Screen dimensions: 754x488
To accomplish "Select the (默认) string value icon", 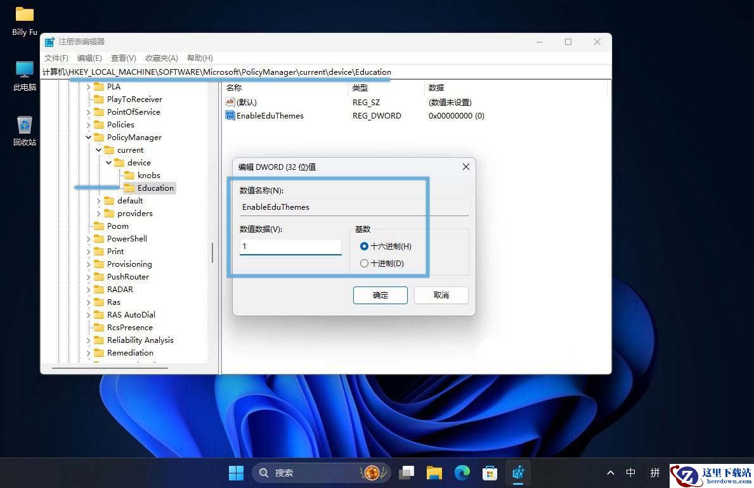I will click(230, 102).
